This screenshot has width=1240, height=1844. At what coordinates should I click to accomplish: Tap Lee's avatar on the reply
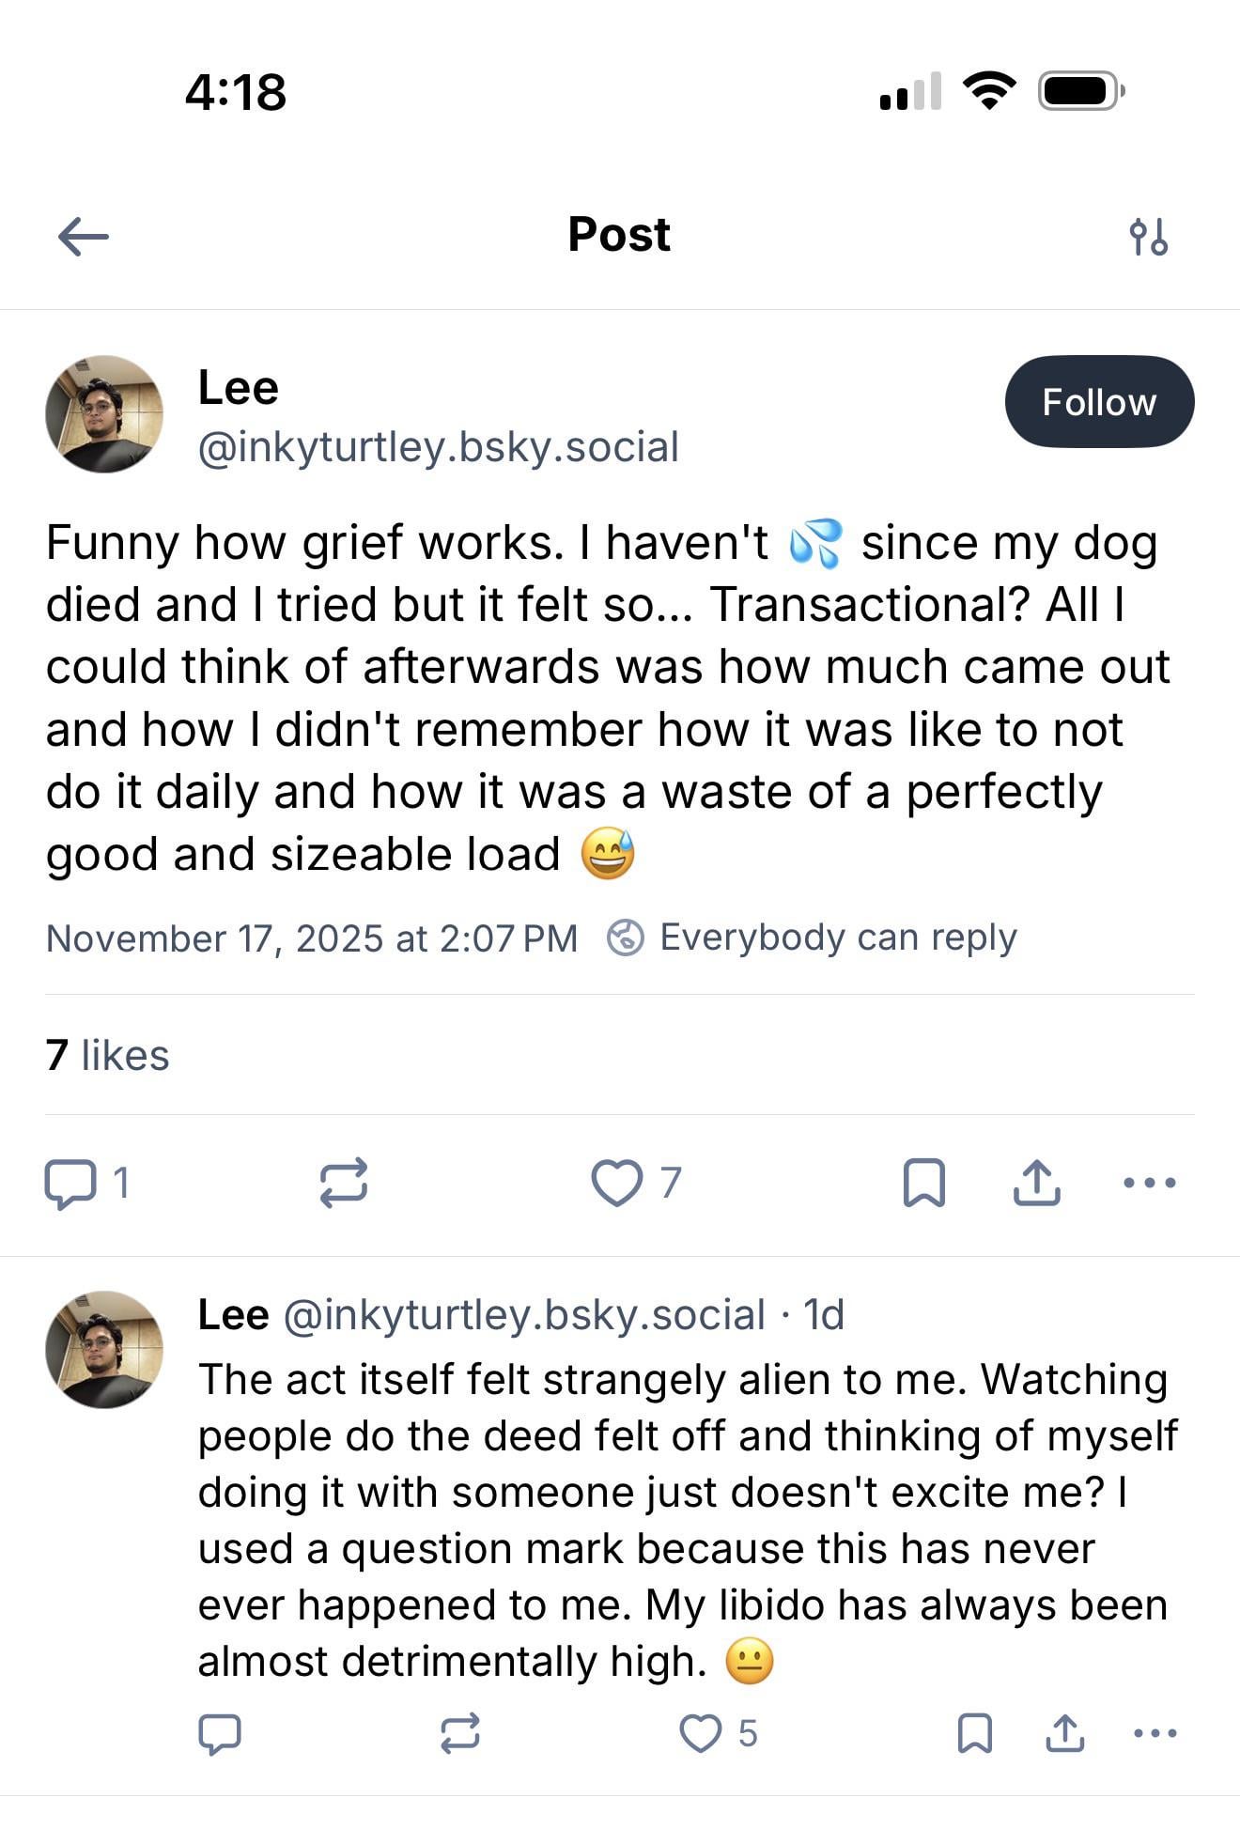104,1349
